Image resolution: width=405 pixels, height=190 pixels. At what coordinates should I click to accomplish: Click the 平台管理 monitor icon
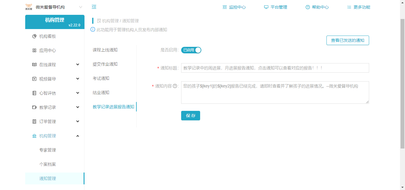266,7
